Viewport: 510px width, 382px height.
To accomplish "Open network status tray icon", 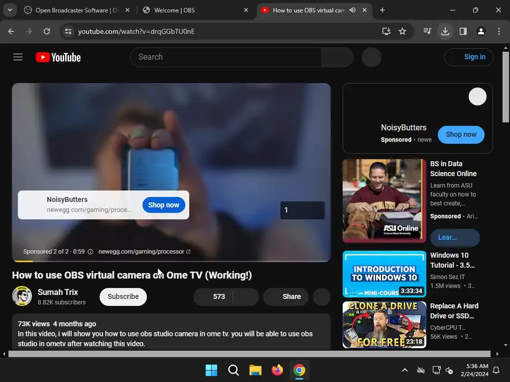I will pyautogui.click(x=436, y=370).
